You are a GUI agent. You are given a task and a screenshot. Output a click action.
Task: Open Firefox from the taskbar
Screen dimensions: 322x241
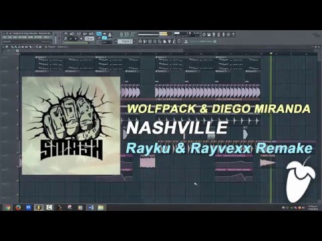18,208
